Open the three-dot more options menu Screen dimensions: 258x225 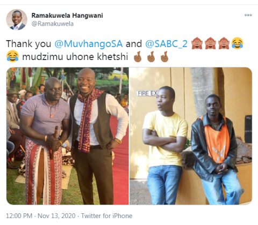coord(248,15)
